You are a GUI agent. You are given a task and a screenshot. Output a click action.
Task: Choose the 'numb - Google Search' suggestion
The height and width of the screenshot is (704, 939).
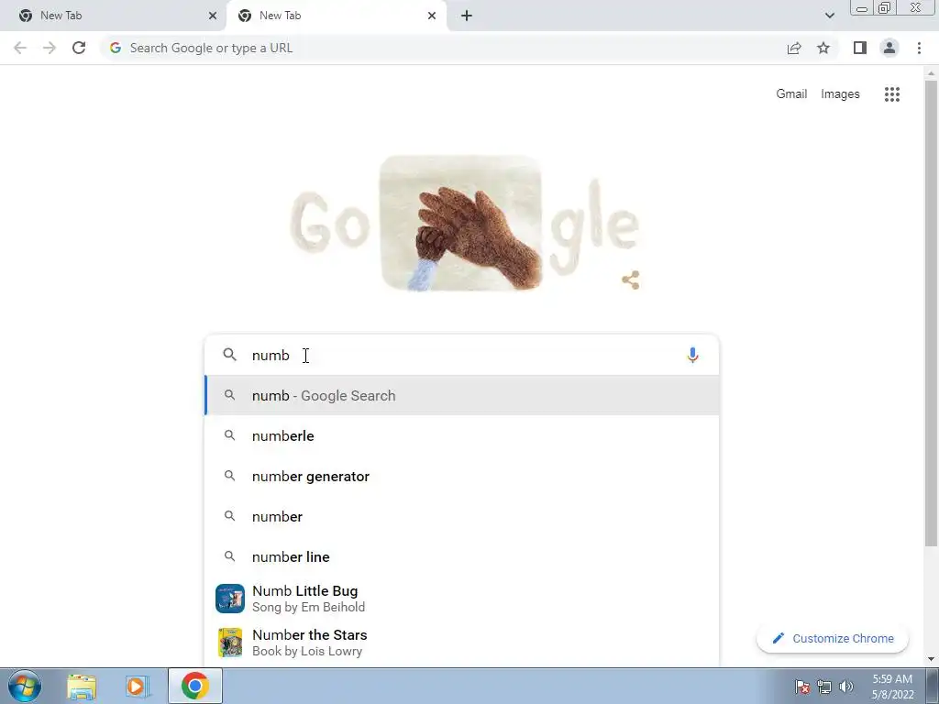coord(461,395)
